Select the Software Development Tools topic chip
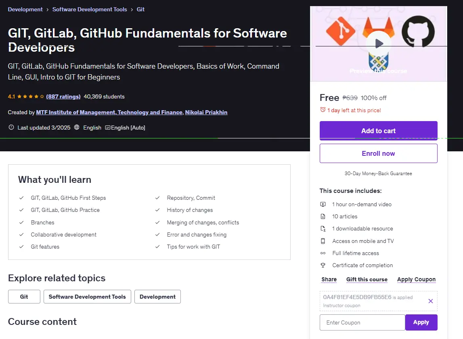This screenshot has width=463, height=339. (87, 297)
